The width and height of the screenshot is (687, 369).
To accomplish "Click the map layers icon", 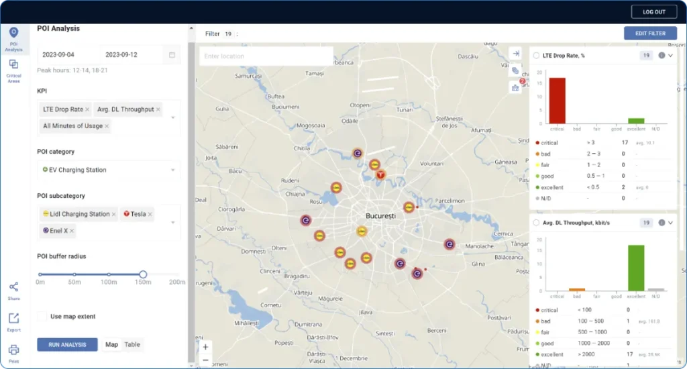I will pyautogui.click(x=515, y=70).
